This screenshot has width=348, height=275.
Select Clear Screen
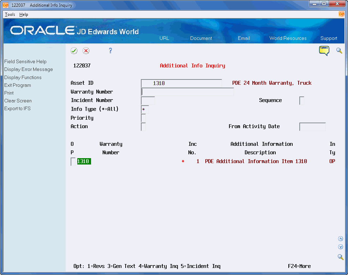click(x=18, y=101)
